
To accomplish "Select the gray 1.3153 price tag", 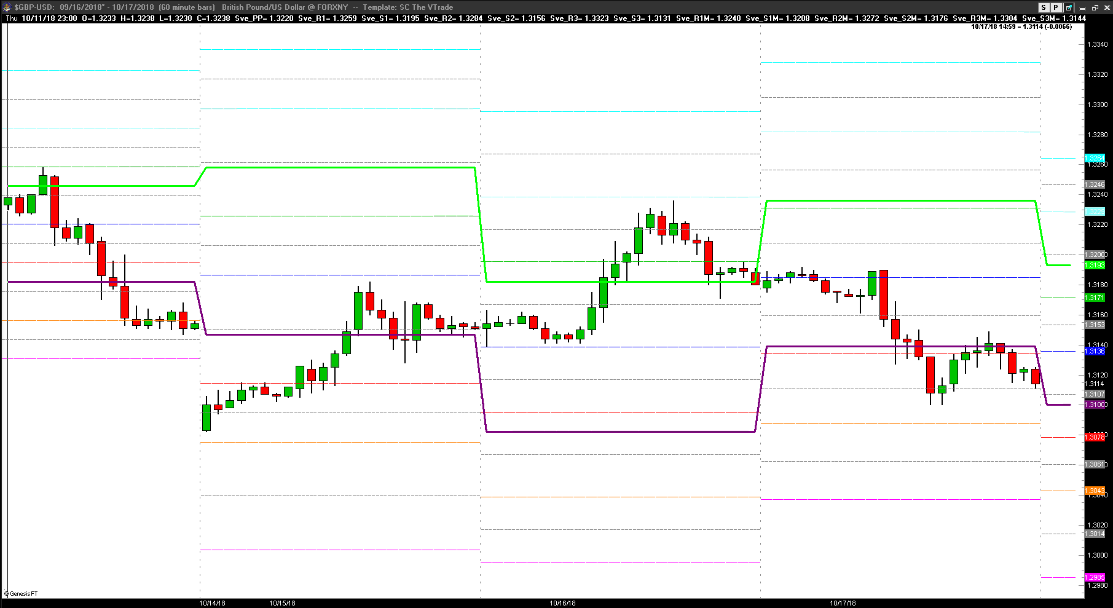I will pyautogui.click(x=1095, y=325).
